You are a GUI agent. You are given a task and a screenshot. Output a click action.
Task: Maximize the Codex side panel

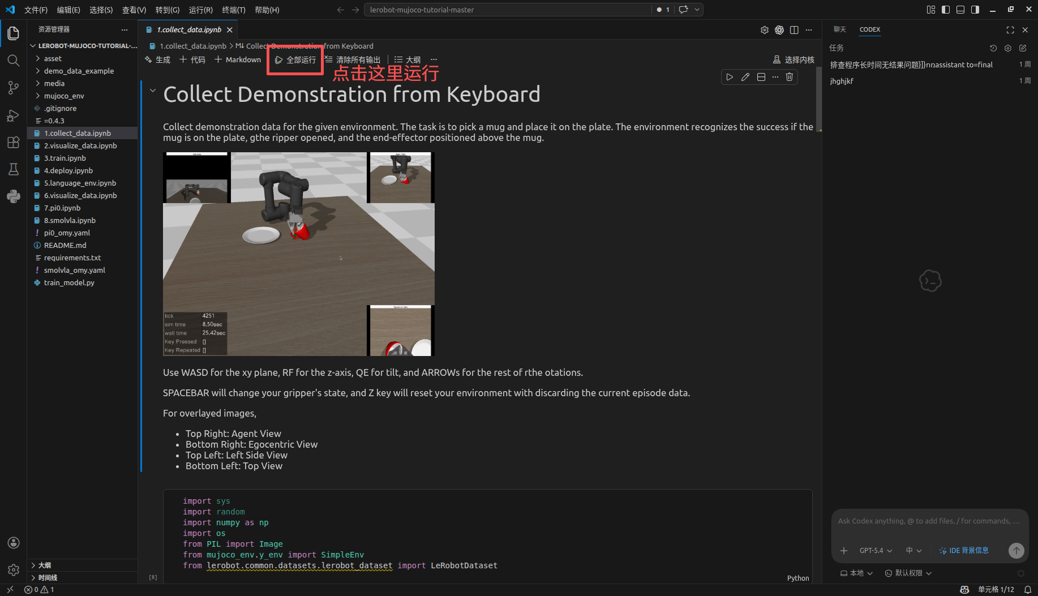[1010, 30]
